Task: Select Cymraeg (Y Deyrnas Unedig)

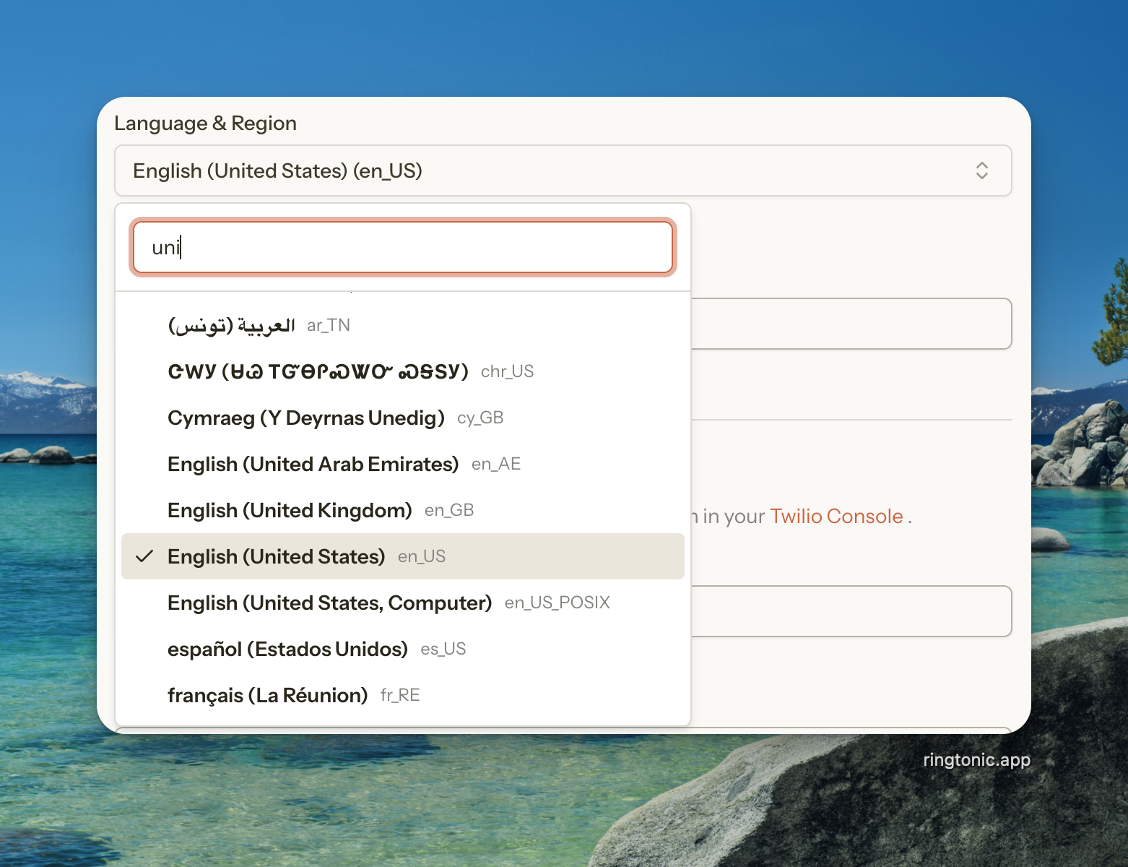Action: [x=305, y=418]
